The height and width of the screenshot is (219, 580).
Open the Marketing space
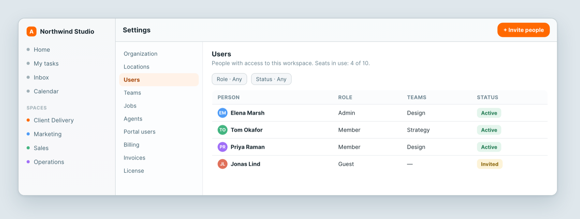click(47, 134)
